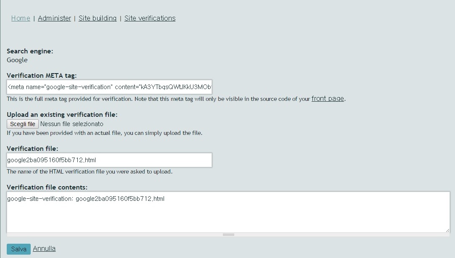Click into the Verification META tag field
This screenshot has height=258, width=455.
point(109,87)
